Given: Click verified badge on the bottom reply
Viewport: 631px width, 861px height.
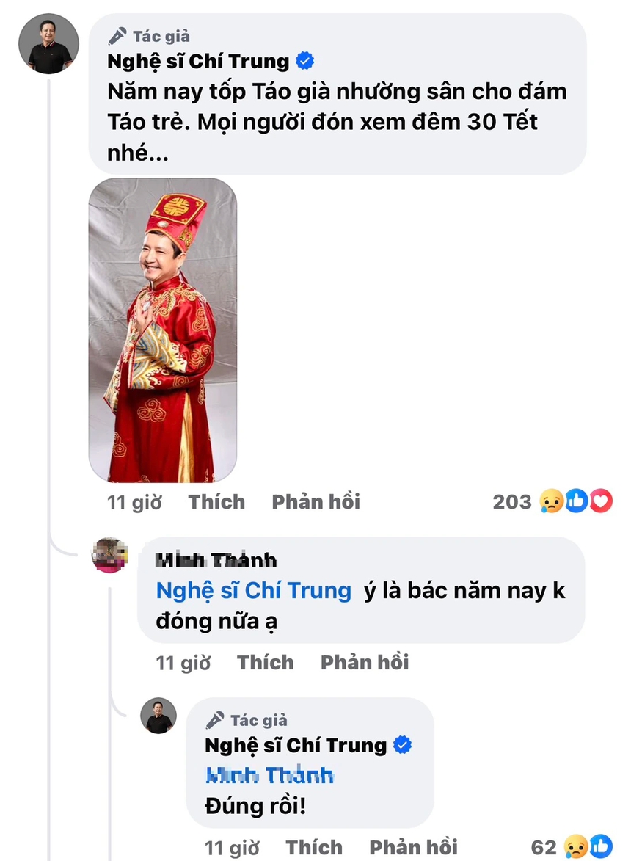Looking at the screenshot, I should click(403, 745).
